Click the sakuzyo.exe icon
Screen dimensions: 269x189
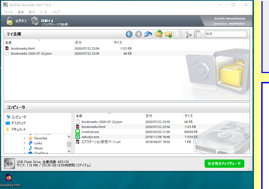(78, 137)
